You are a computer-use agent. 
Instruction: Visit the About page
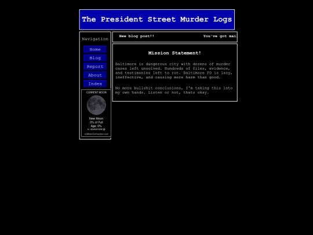(x=95, y=75)
